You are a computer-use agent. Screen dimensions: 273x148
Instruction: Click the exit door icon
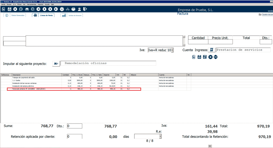coord(85,9)
